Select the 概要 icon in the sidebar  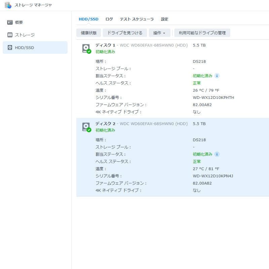pyautogui.click(x=10, y=22)
